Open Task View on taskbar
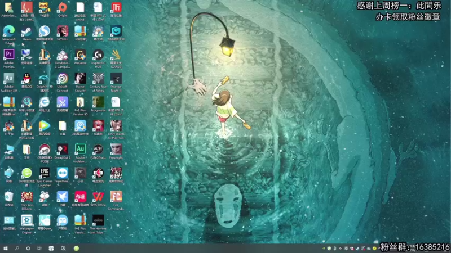The image size is (451, 253). click(x=39, y=249)
